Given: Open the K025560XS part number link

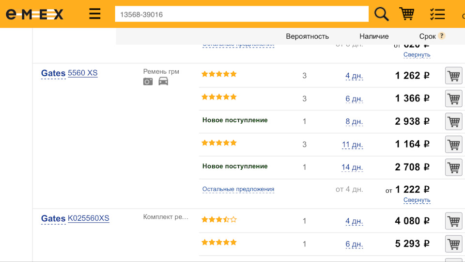Looking at the screenshot, I should pos(88,218).
